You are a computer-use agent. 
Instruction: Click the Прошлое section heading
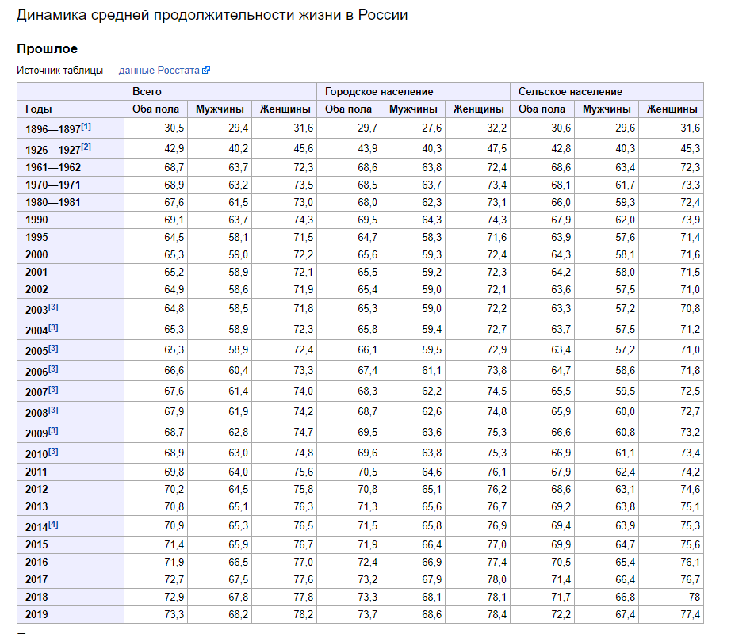(x=47, y=49)
